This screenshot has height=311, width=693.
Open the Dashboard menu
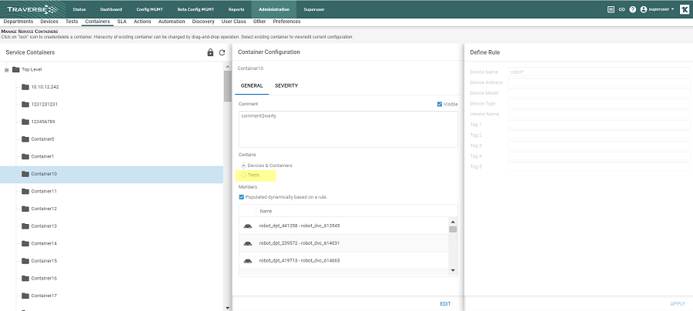[111, 9]
